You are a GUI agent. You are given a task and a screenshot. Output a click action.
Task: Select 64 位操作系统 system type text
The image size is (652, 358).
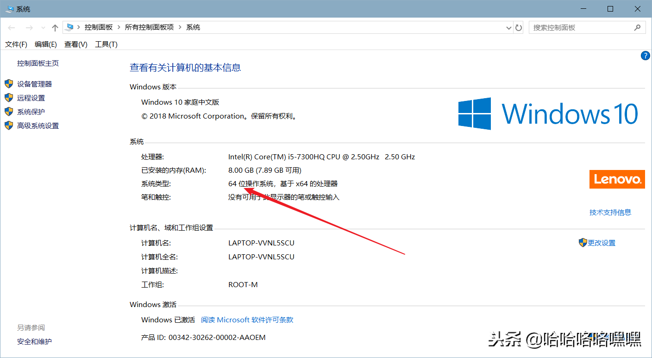(252, 184)
